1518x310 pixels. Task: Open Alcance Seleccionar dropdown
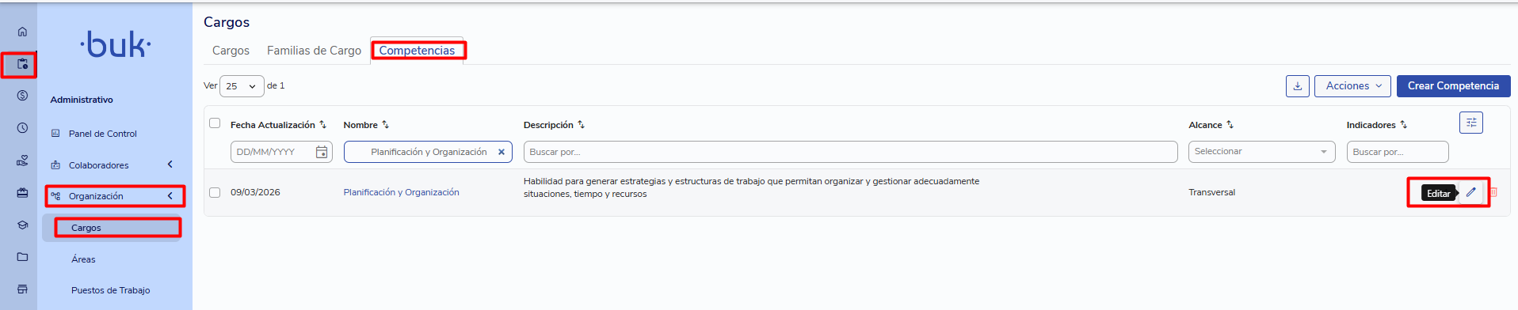tap(1261, 152)
